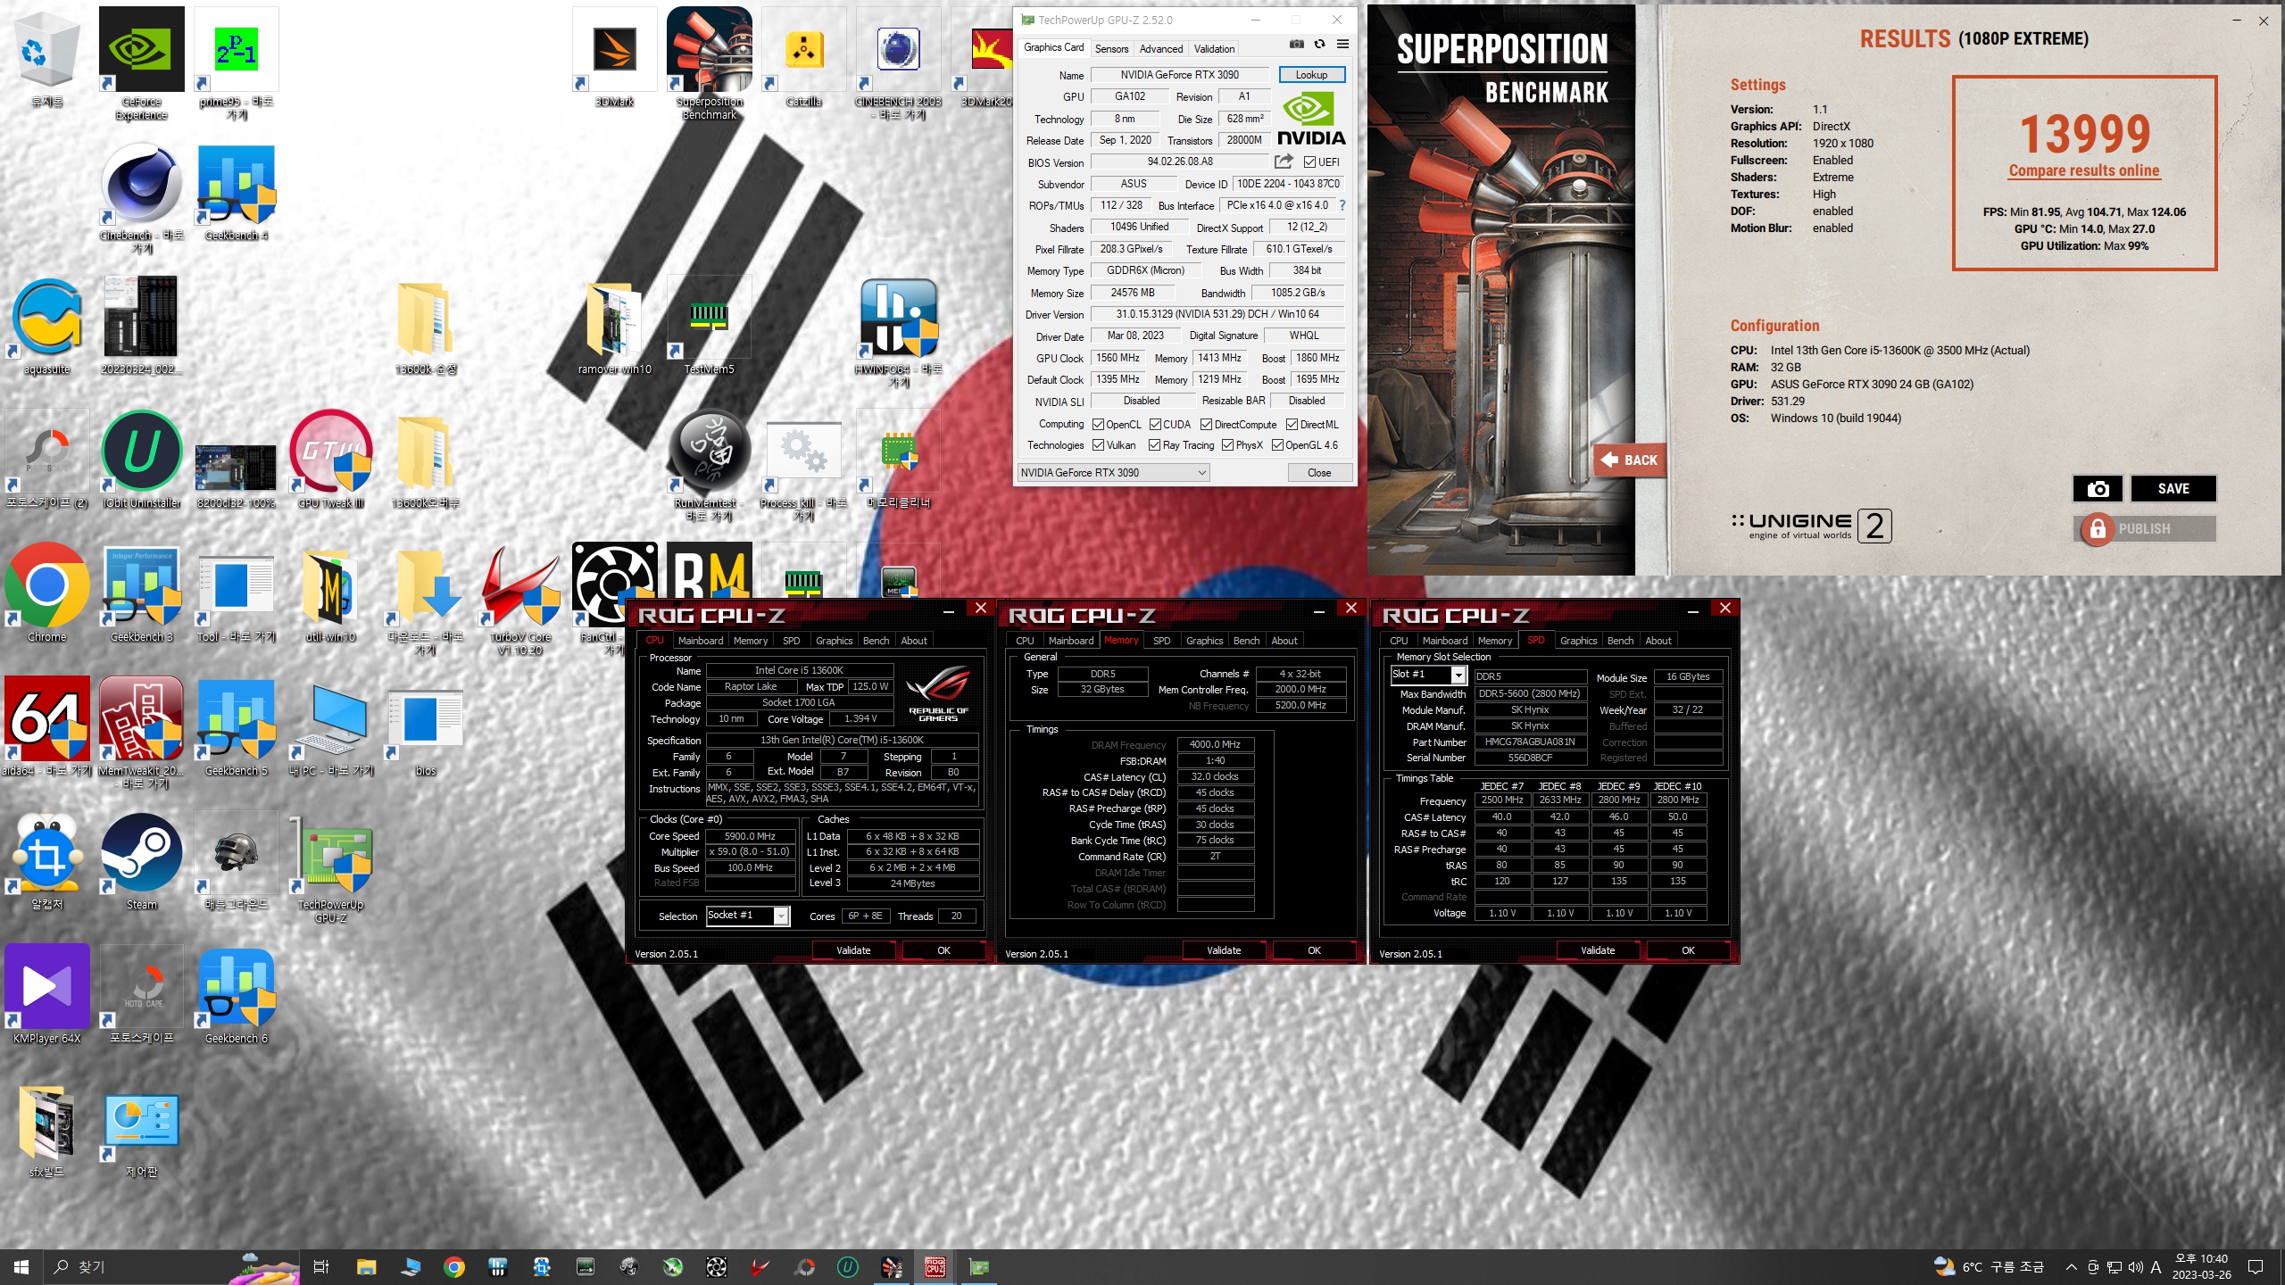Click SAVE button in Superposition results
Viewport: 2285px width, 1285px height.
pos(2173,488)
